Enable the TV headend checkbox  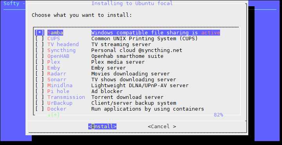(39, 45)
